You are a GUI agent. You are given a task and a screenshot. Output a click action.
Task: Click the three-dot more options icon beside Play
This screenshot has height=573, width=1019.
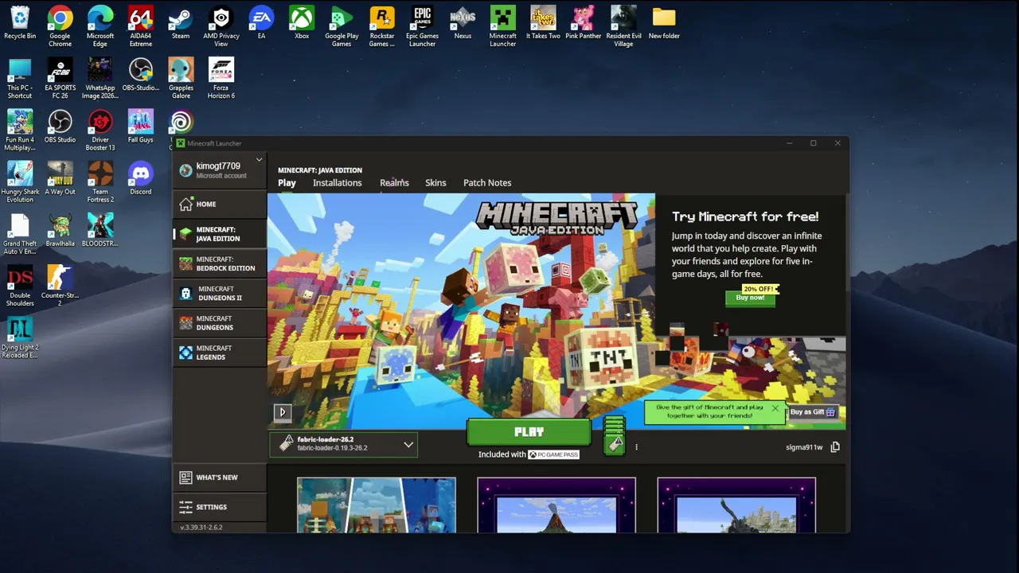pos(636,447)
